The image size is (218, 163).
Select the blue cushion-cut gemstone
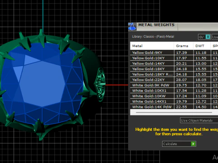42,83
